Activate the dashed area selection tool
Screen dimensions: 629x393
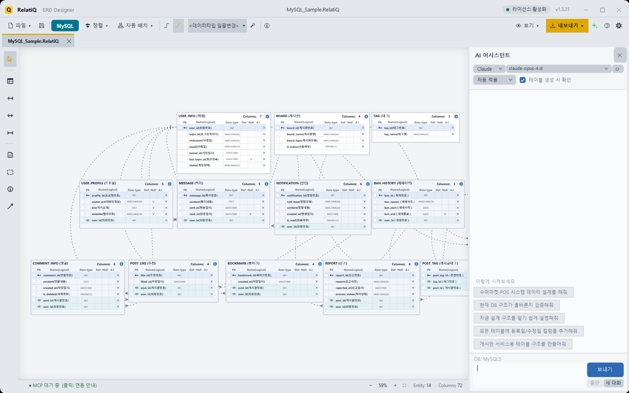click(10, 172)
